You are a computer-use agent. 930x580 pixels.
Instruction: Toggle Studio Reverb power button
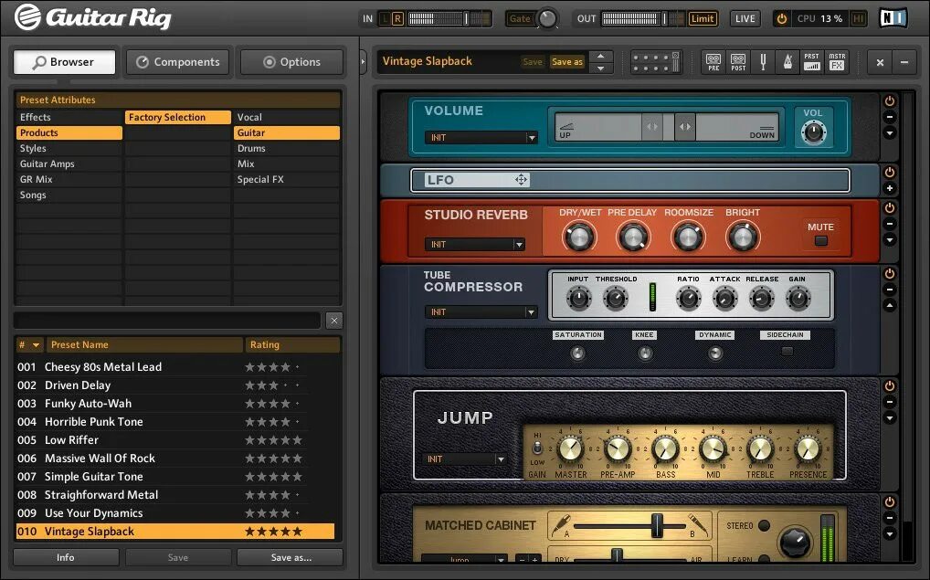[x=889, y=207]
